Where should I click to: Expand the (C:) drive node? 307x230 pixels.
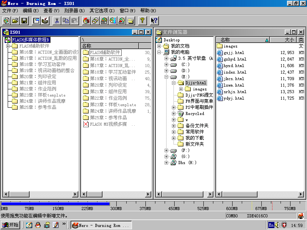[166, 64]
